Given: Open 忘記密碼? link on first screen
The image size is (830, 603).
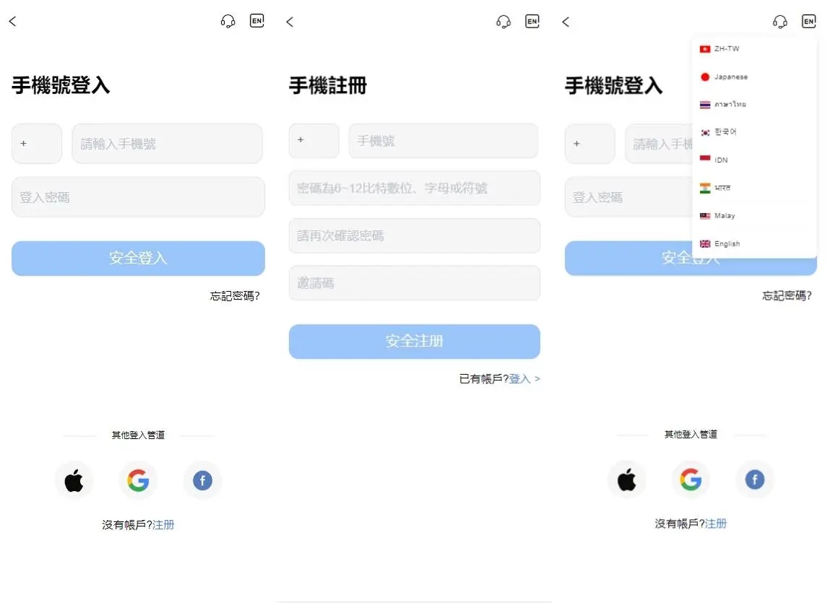Looking at the screenshot, I should coord(235,296).
